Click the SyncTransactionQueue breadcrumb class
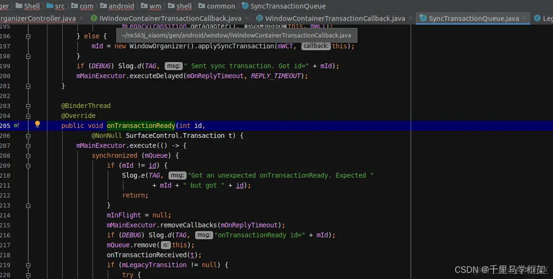 [288, 6]
